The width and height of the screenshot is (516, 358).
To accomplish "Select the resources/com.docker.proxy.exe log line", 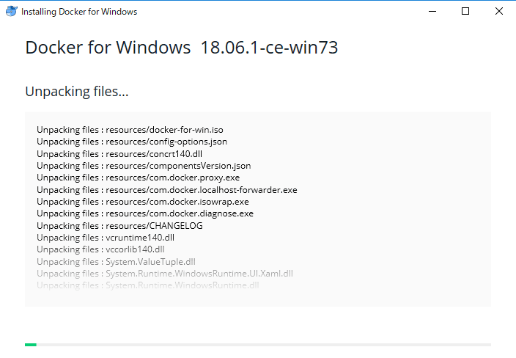I will tap(139, 178).
